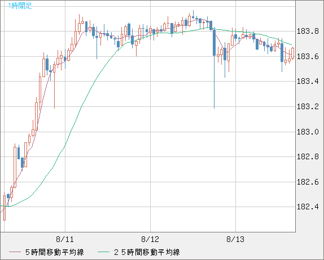Click the 8/13 date axis label
This screenshot has width=324, height=260.
[235, 239]
